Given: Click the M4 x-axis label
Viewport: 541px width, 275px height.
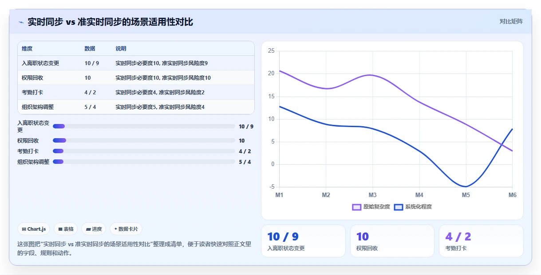Looking at the screenshot, I should [x=419, y=195].
